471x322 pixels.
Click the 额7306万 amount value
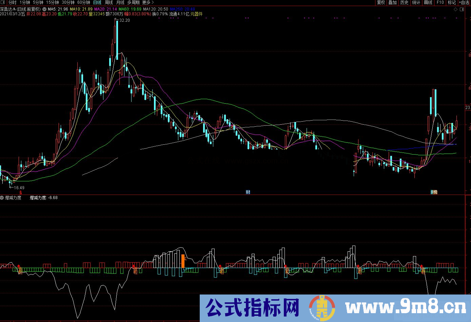tap(114, 14)
